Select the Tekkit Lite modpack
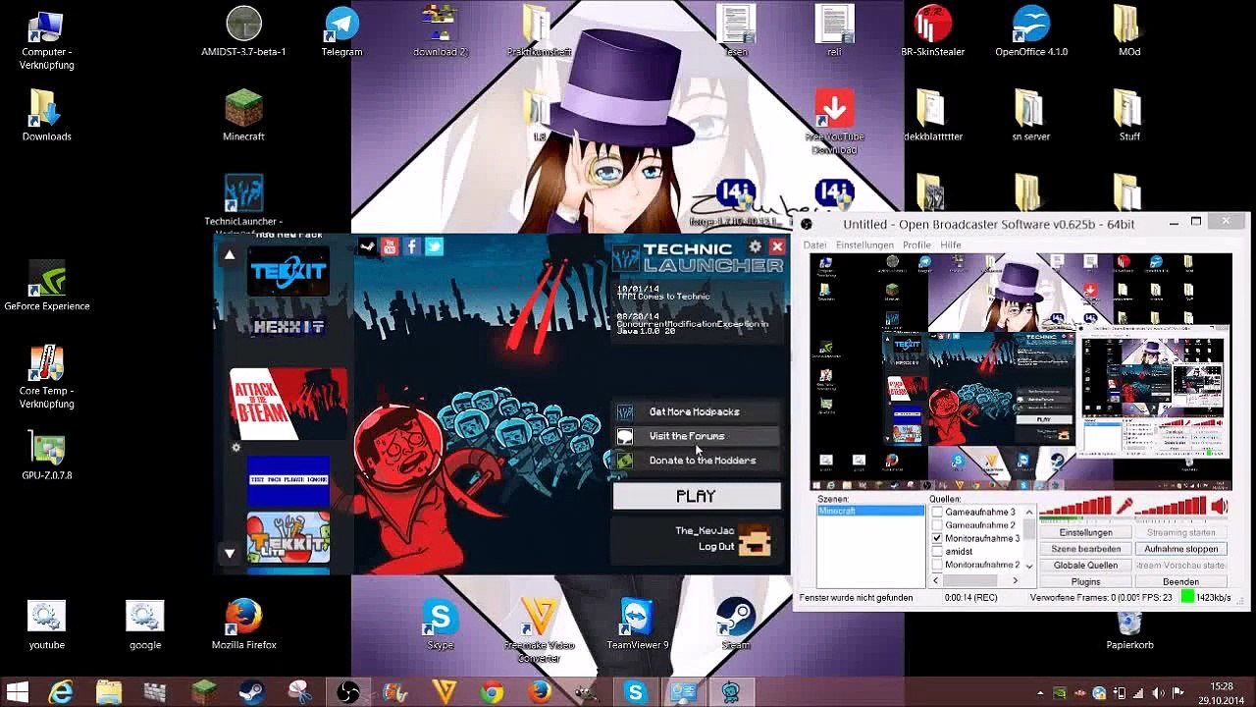The width and height of the screenshot is (1256, 707). coord(288,537)
